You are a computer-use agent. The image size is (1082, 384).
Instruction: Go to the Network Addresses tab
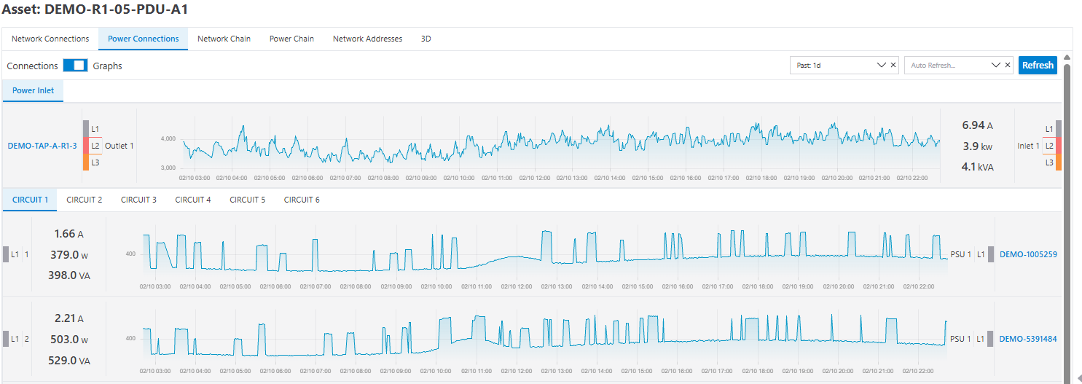(367, 39)
